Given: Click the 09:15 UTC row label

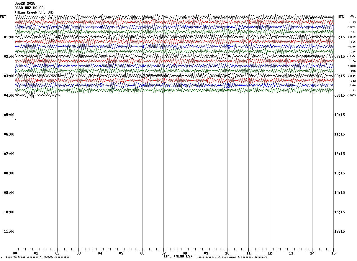Looking at the screenshot, I should point(340,95).
